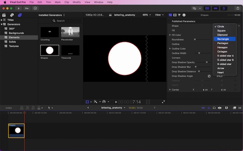The image size is (243, 151).
Task: Open the Info inspector tab
Action: 184,15
